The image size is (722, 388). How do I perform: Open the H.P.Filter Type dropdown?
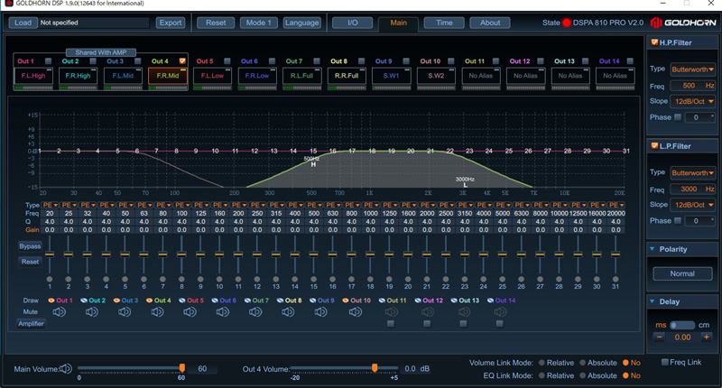[x=692, y=69]
